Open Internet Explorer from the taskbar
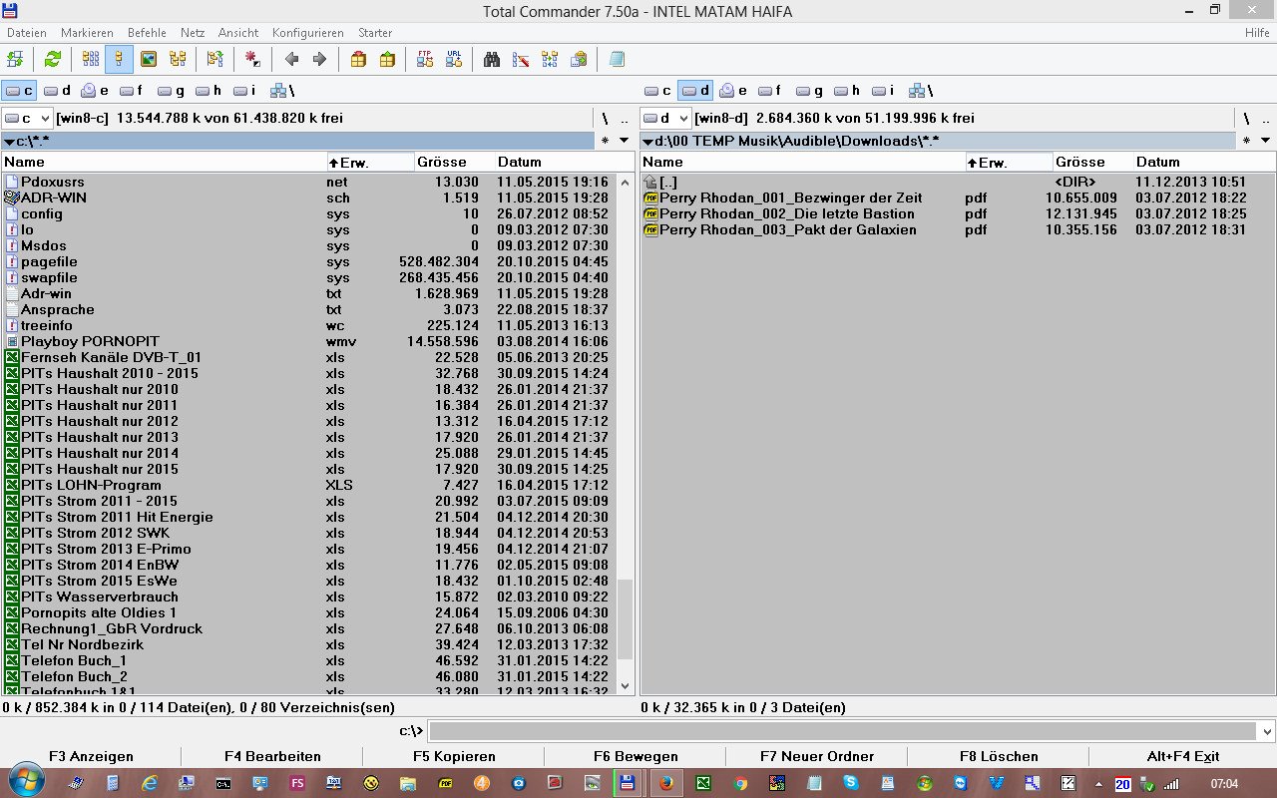1277x798 pixels. point(150,783)
